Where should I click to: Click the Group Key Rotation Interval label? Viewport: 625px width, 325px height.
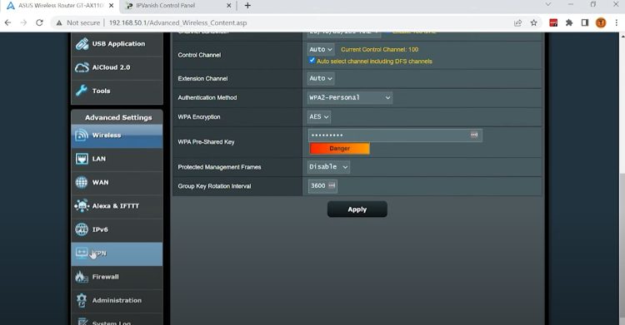coord(214,185)
